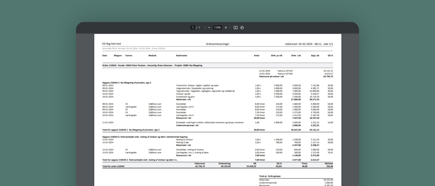The width and height of the screenshot is (435, 186).
Task: Click the current page number box
Action: (x=193, y=27)
